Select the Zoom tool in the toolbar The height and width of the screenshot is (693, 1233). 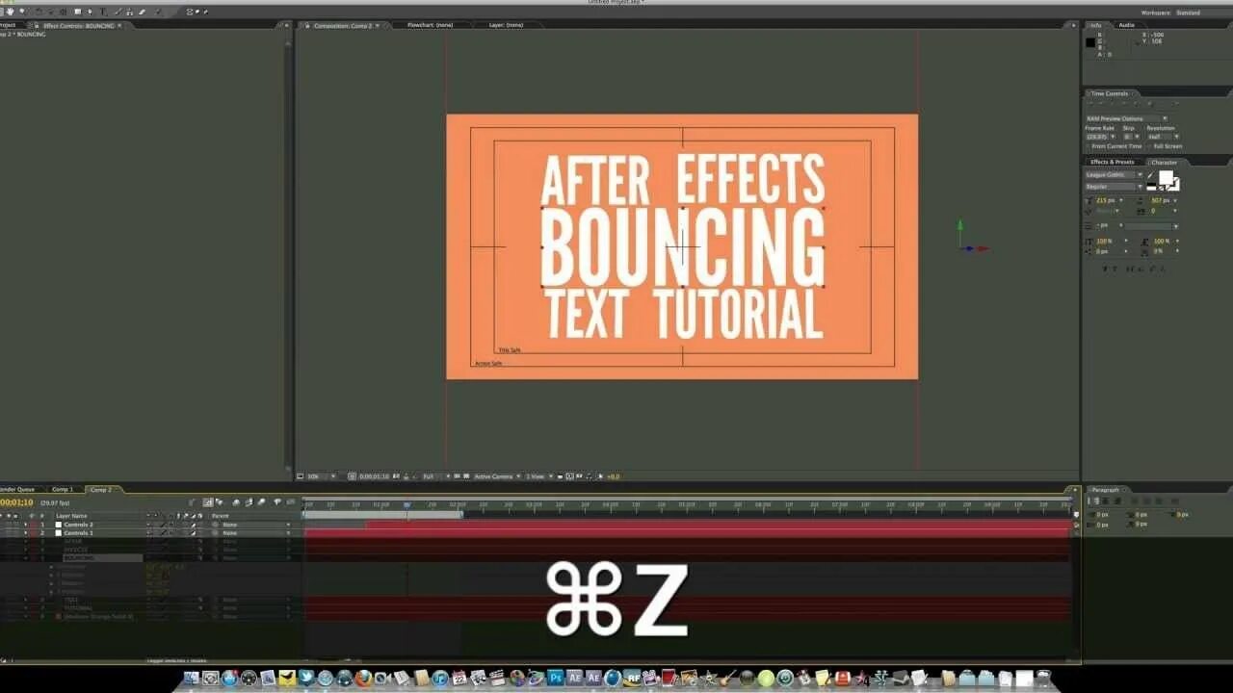pyautogui.click(x=22, y=12)
